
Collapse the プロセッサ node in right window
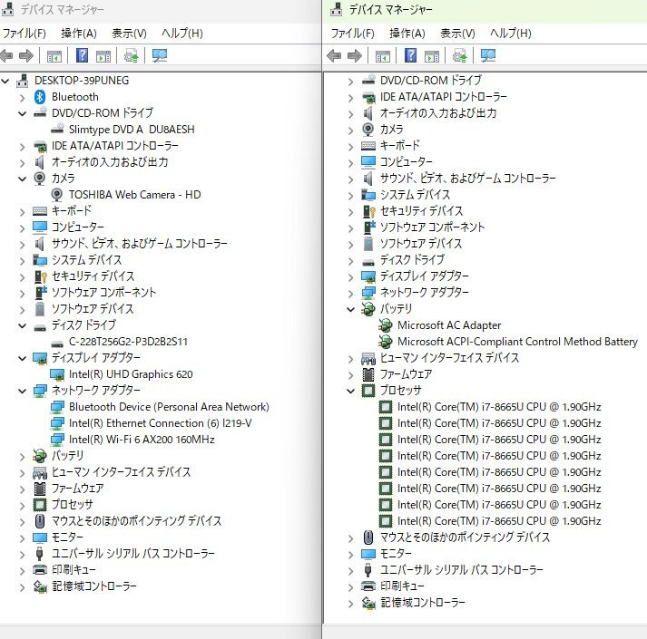pos(351,391)
